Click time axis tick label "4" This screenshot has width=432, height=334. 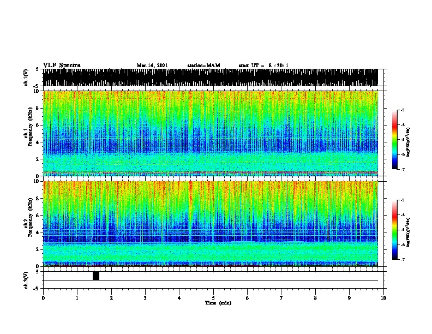pos(179,298)
